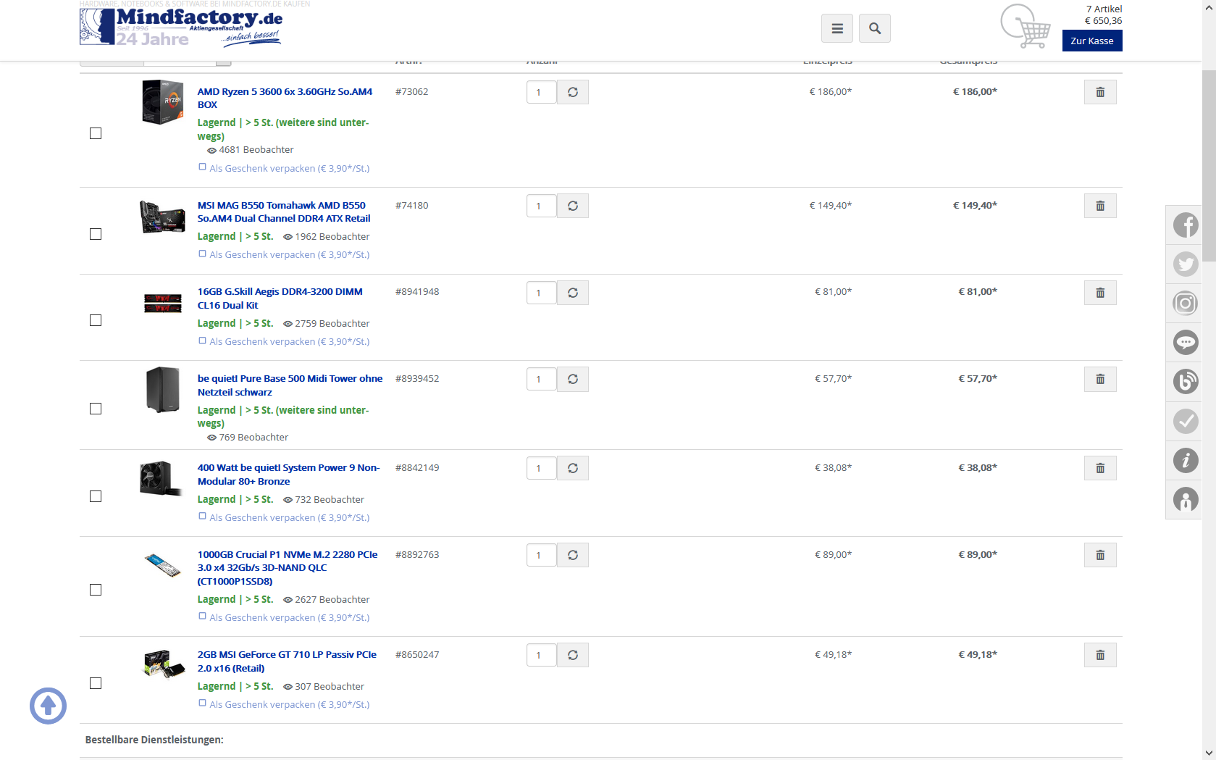Open the search magnifier button
The height and width of the screenshot is (760, 1216).
coord(875,28)
